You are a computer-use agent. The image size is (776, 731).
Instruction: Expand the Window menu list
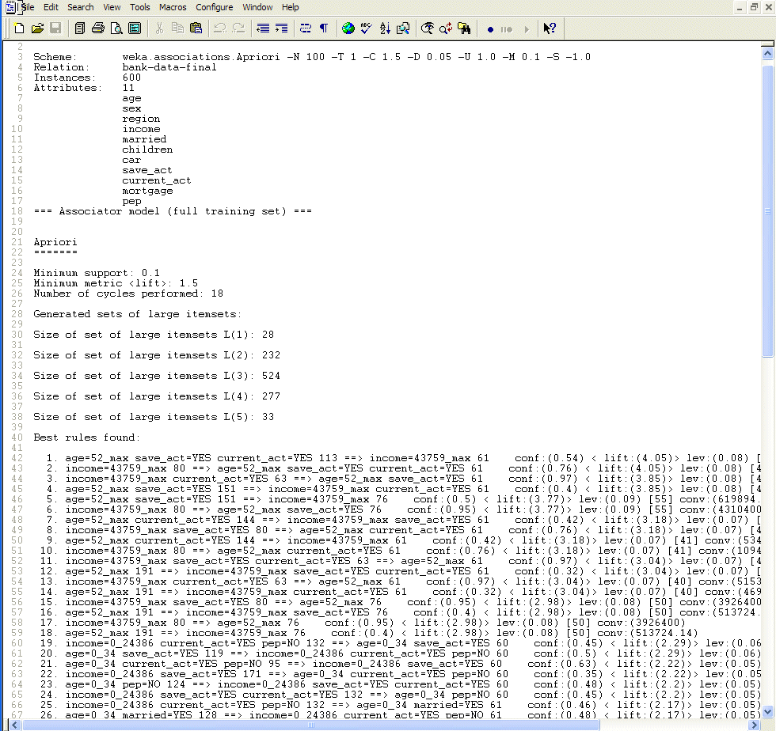(257, 7)
